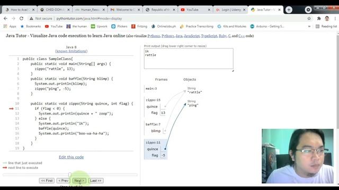This screenshot has width=339, height=190.
Task: Click the "ping" String object
Action: pos(193,105)
